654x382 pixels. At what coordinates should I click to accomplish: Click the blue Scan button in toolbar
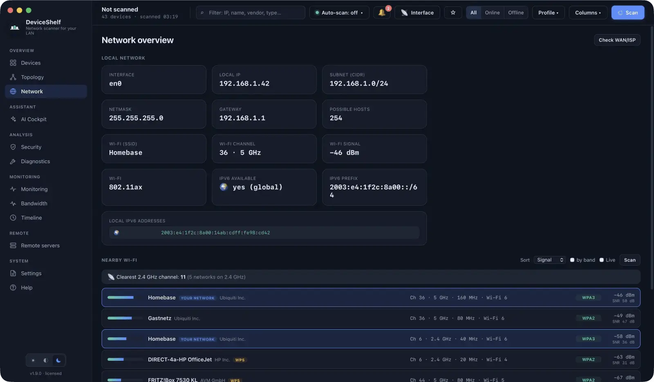coord(628,13)
